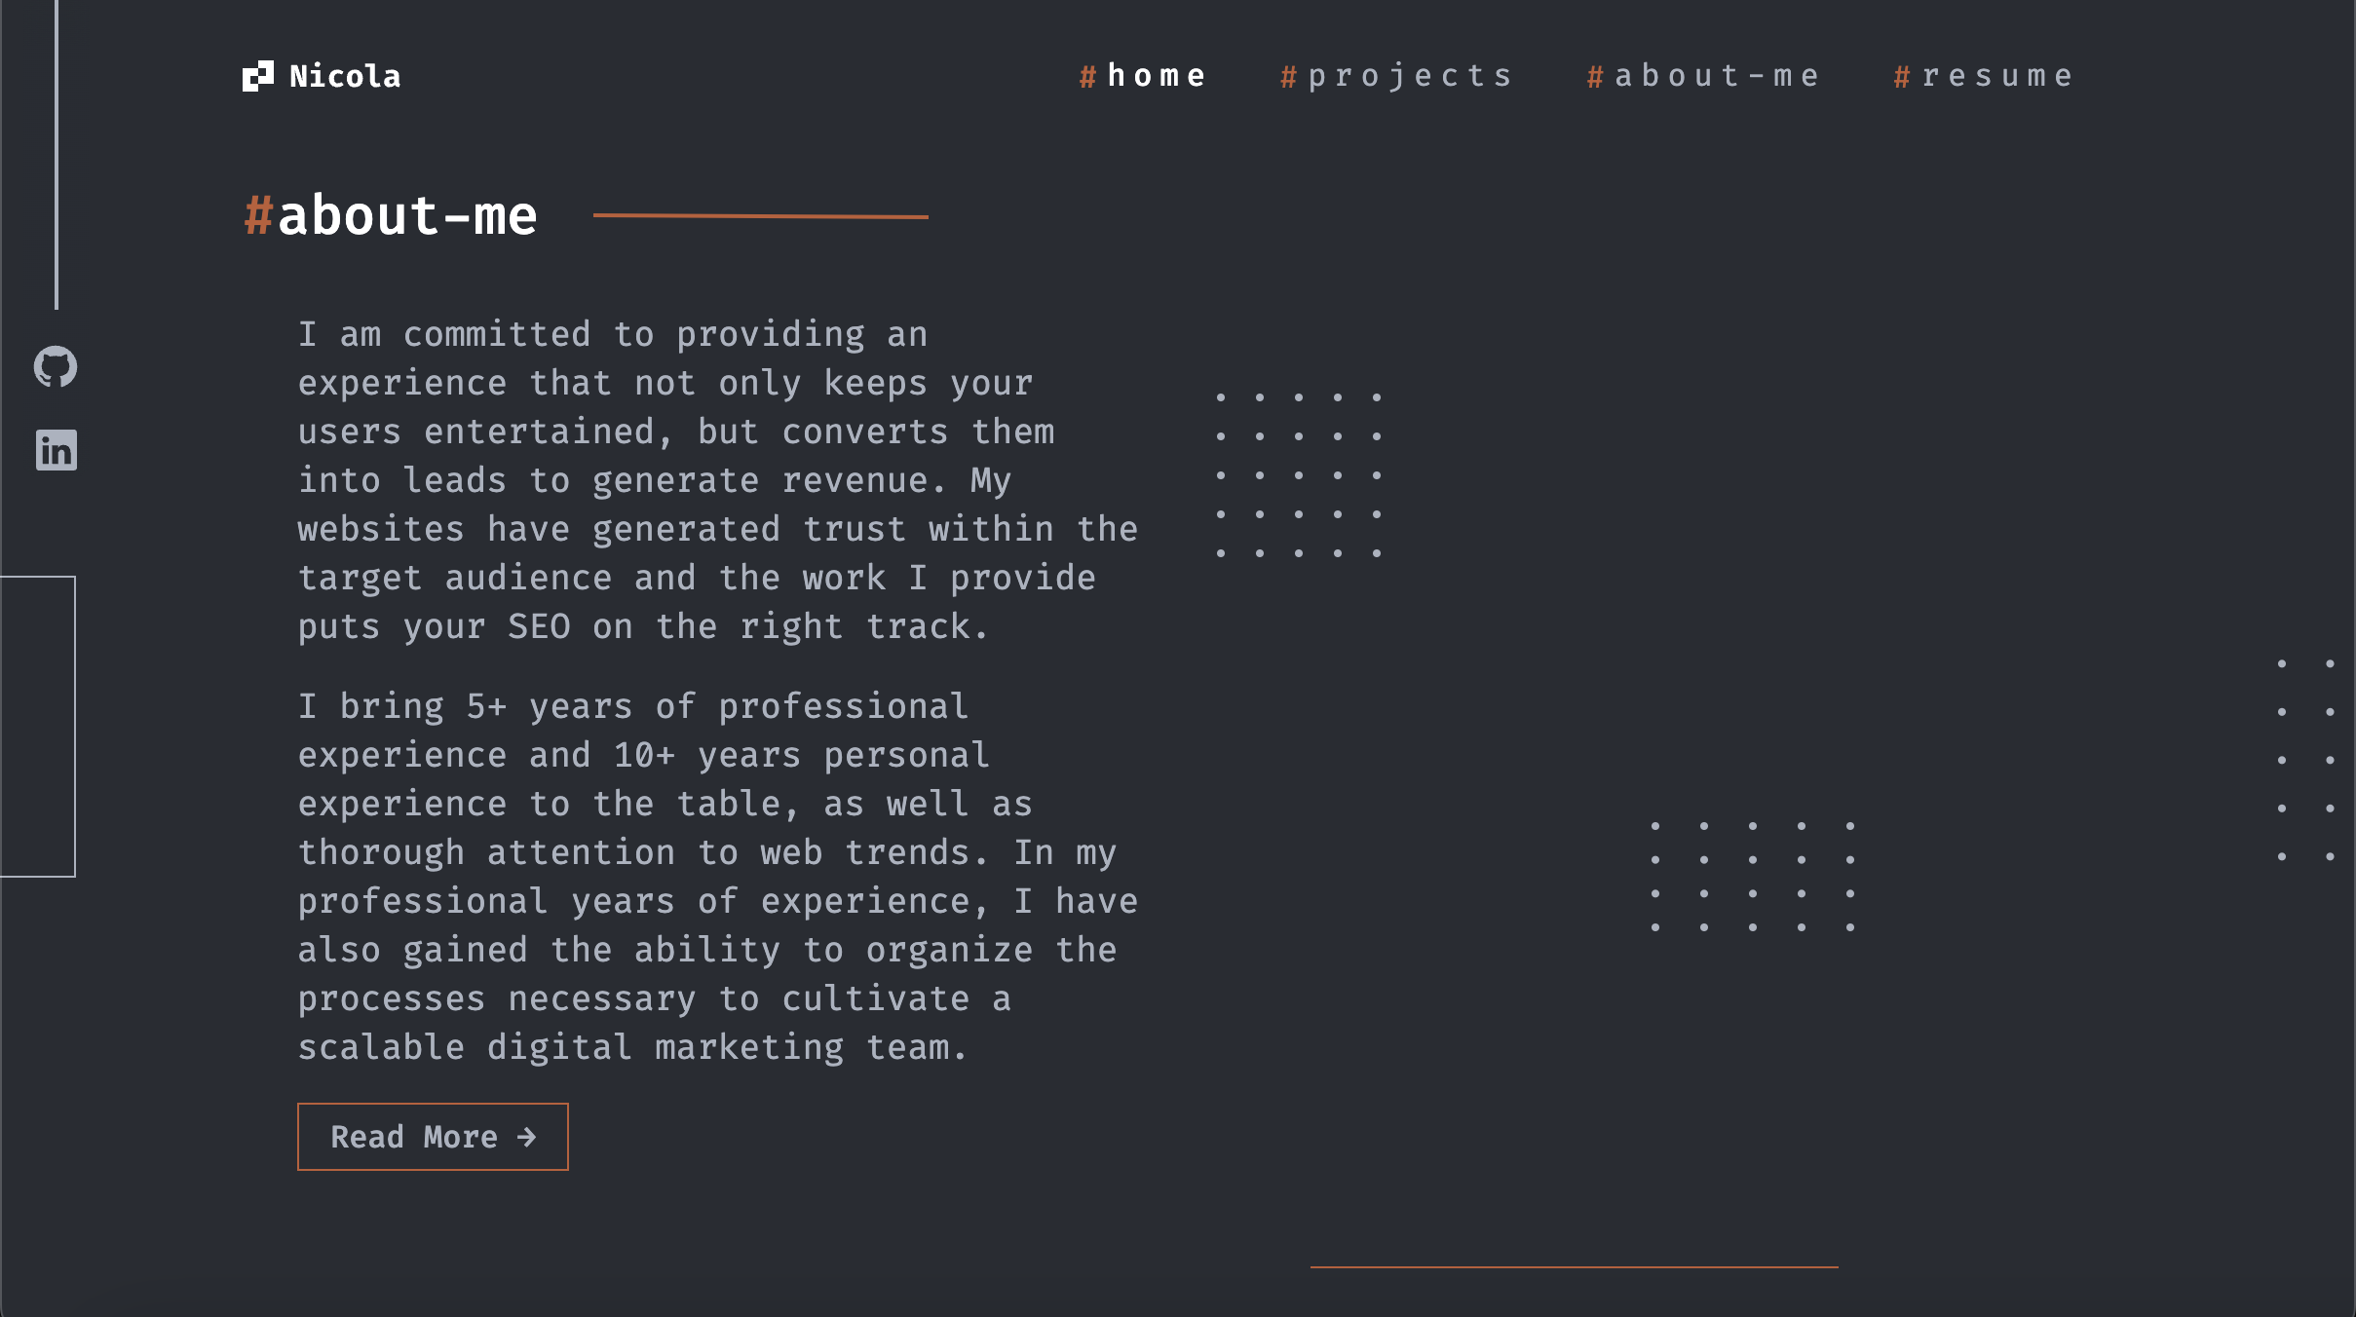Click the Read More button
The image size is (2356, 1317).
tap(433, 1137)
